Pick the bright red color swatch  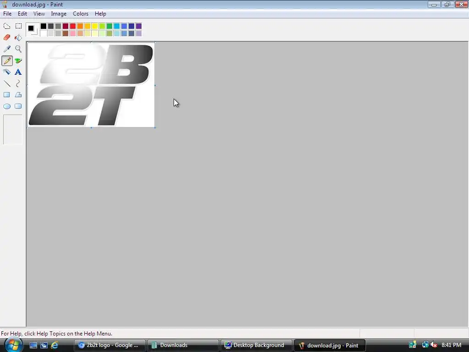(73, 26)
